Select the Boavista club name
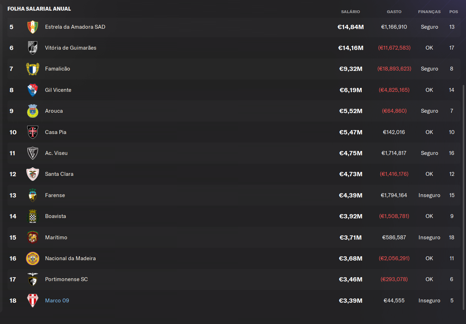 point(55,216)
